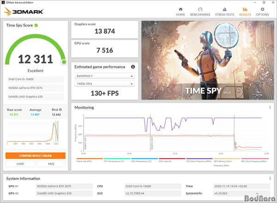Click the 3DMark app icon in title bar
This screenshot has width=277, height=203.
click(3, 2)
